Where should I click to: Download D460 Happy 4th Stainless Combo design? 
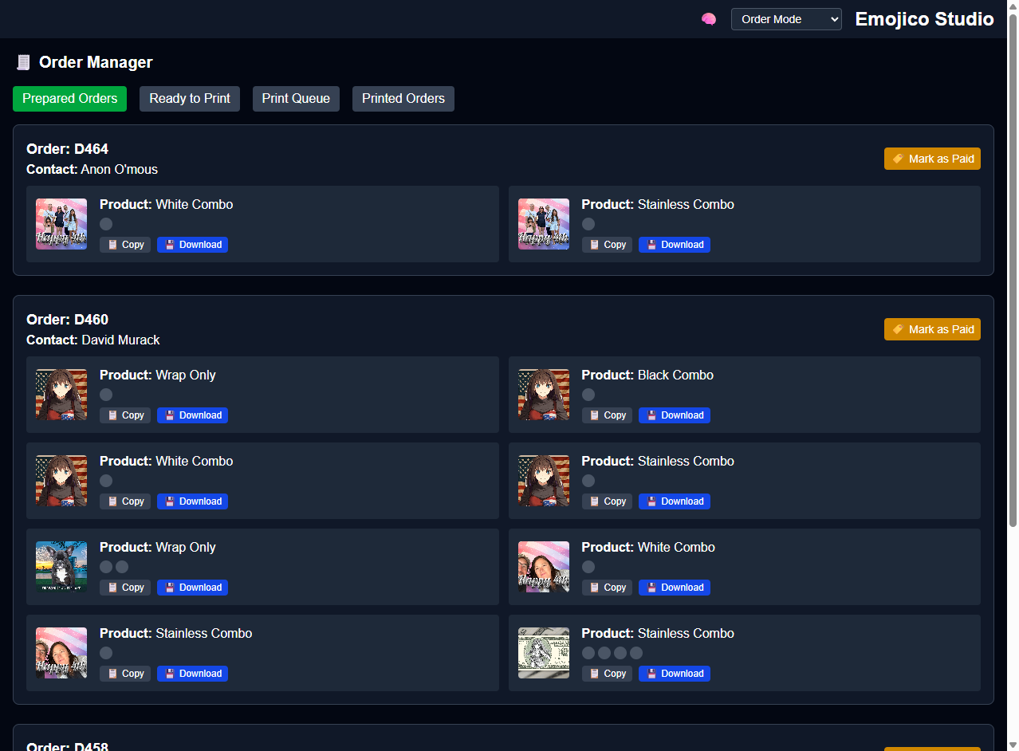[x=192, y=674]
